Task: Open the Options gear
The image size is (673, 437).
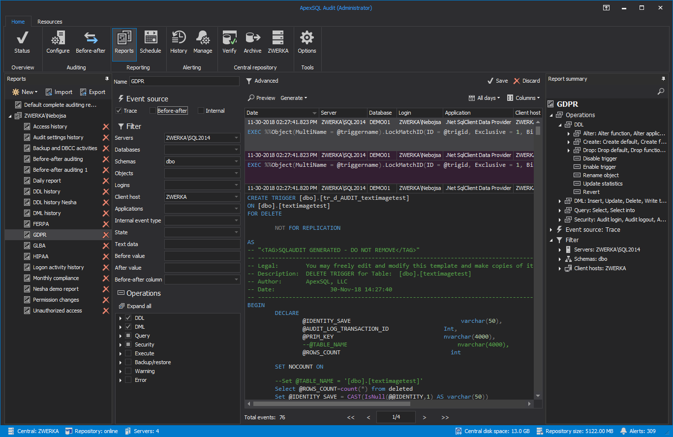Action: 307,42
